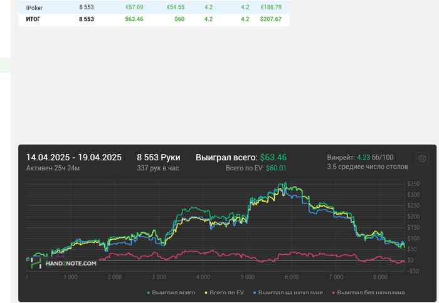Click the 'Винрейт: 4.23 бб/100' text
Screen dimensions: 439x303
[x=360, y=157]
